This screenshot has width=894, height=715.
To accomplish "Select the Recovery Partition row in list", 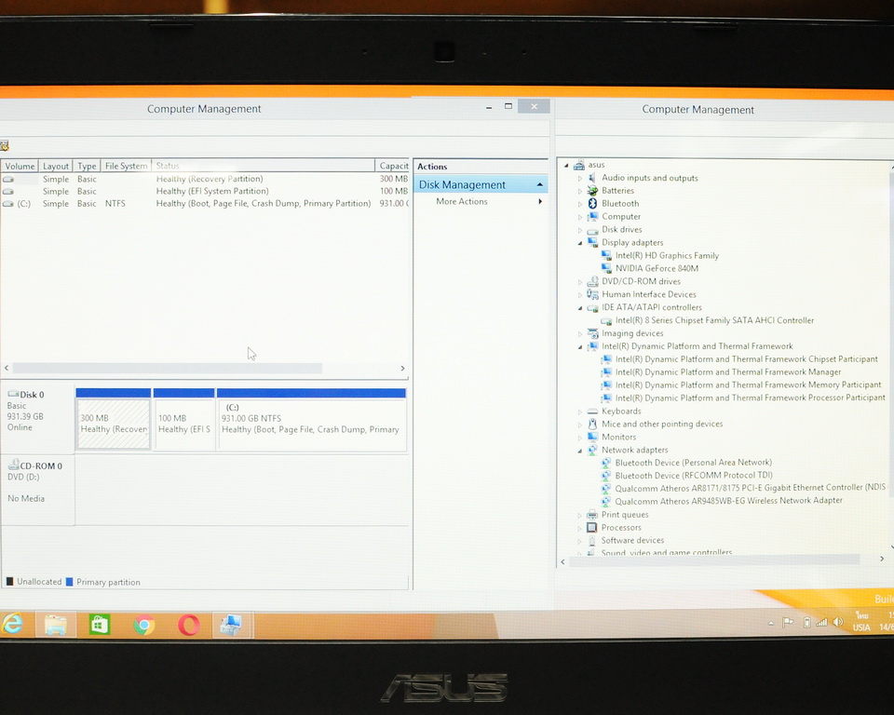I will [x=204, y=179].
